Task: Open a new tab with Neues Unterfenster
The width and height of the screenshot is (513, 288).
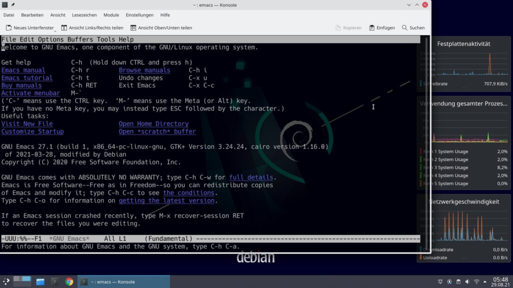Action: coord(30,28)
